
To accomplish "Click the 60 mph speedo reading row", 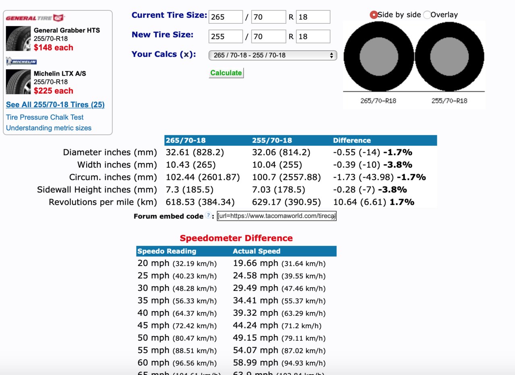I will [x=177, y=363].
